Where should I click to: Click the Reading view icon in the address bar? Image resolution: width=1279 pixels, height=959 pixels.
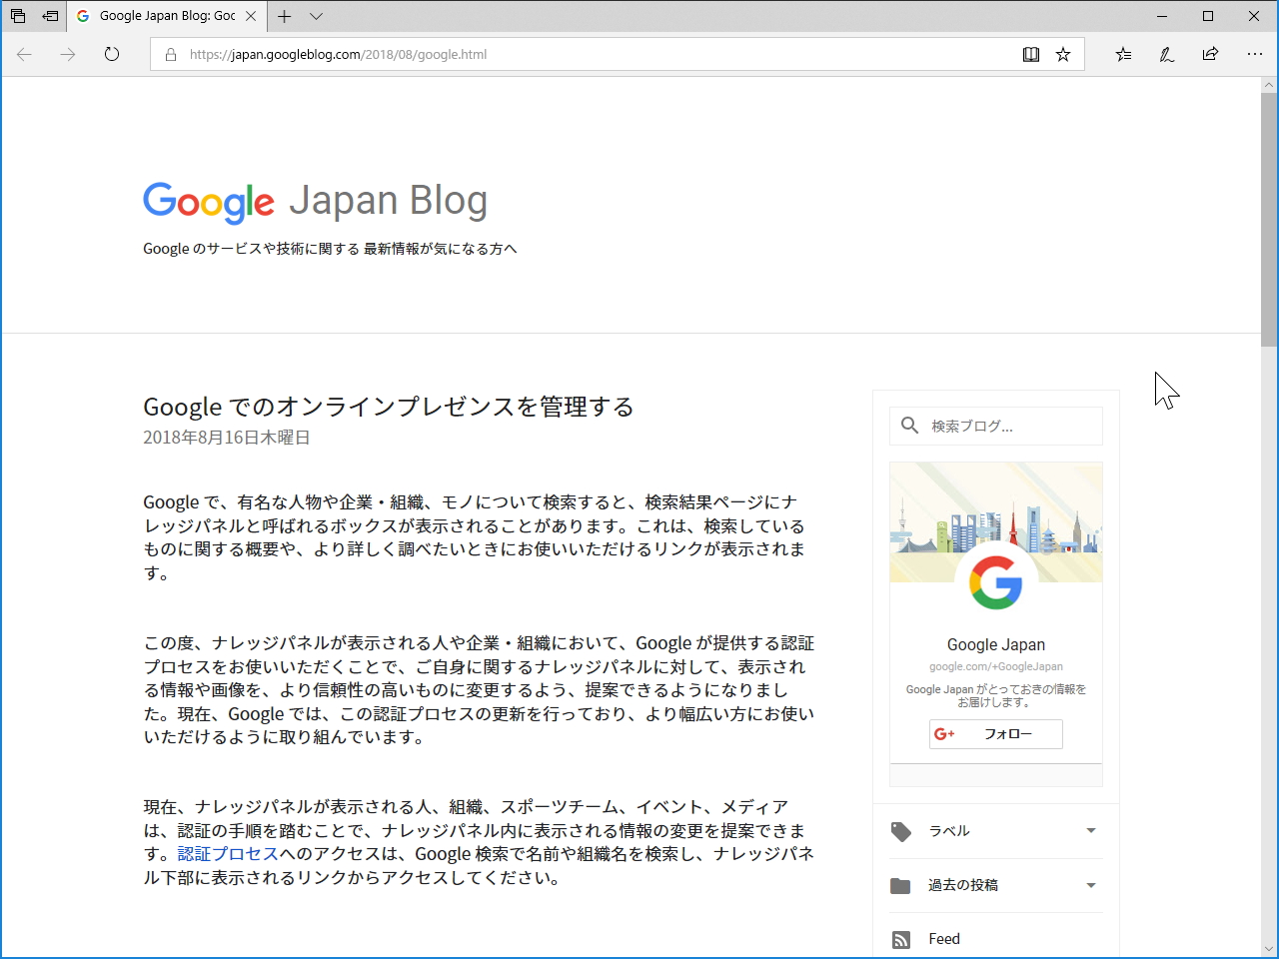click(x=1030, y=55)
